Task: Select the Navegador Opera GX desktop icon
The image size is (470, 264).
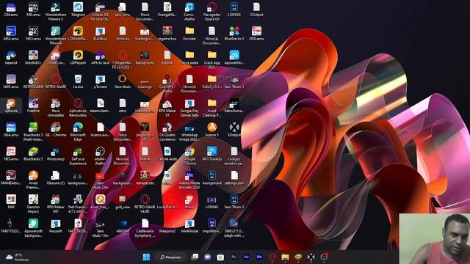Action: coord(212,12)
